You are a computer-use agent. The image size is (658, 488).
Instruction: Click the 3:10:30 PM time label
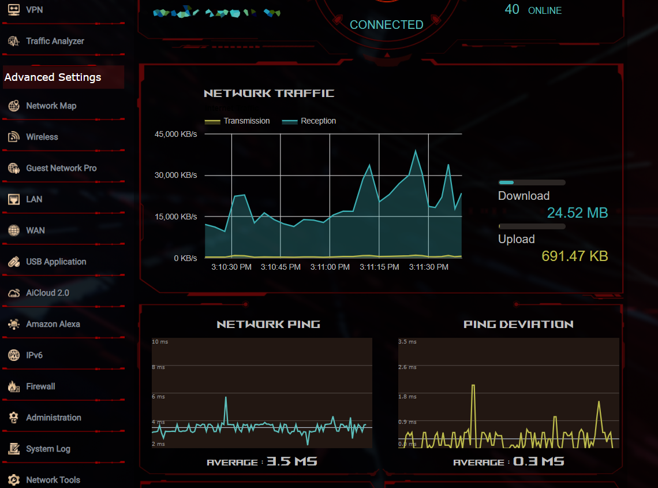click(x=231, y=267)
